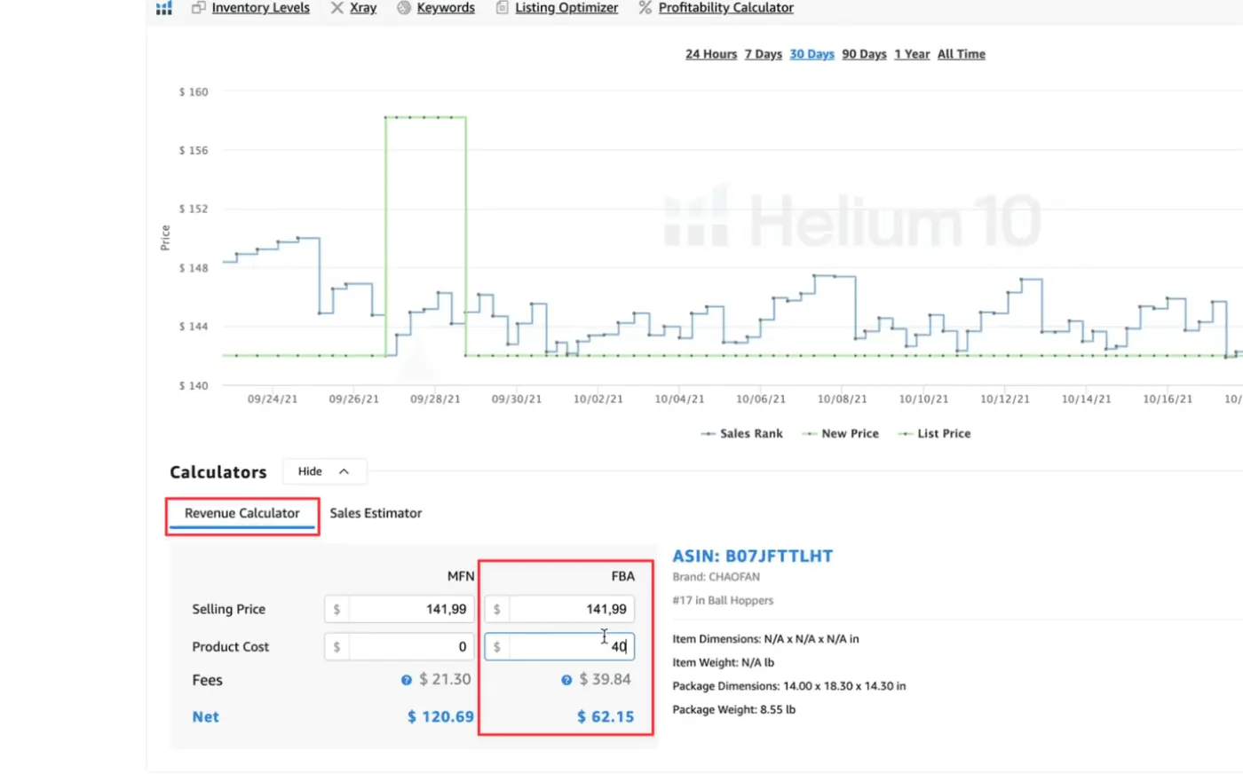
Task: Select the 1 Year time range
Action: tap(912, 54)
